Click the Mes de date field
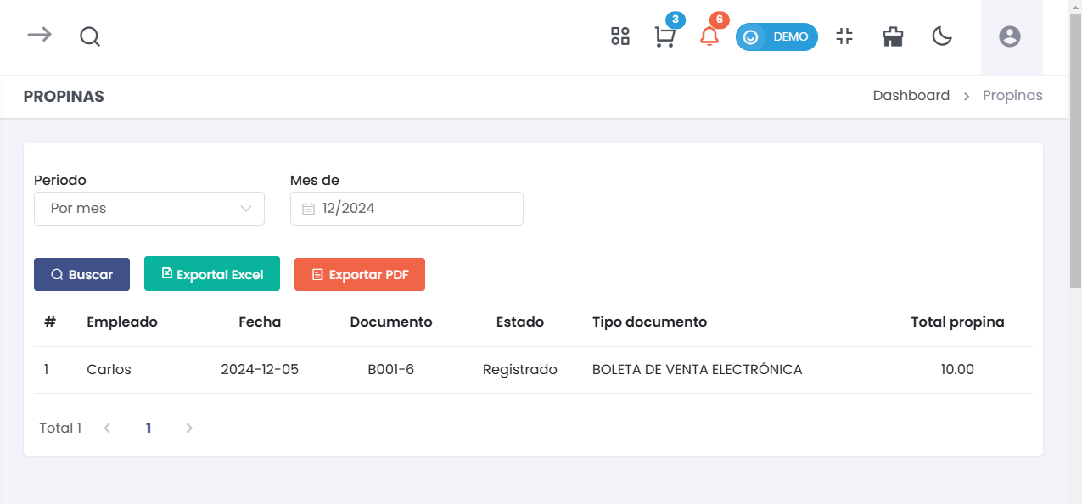Viewport: 1082px width, 504px height. [406, 209]
